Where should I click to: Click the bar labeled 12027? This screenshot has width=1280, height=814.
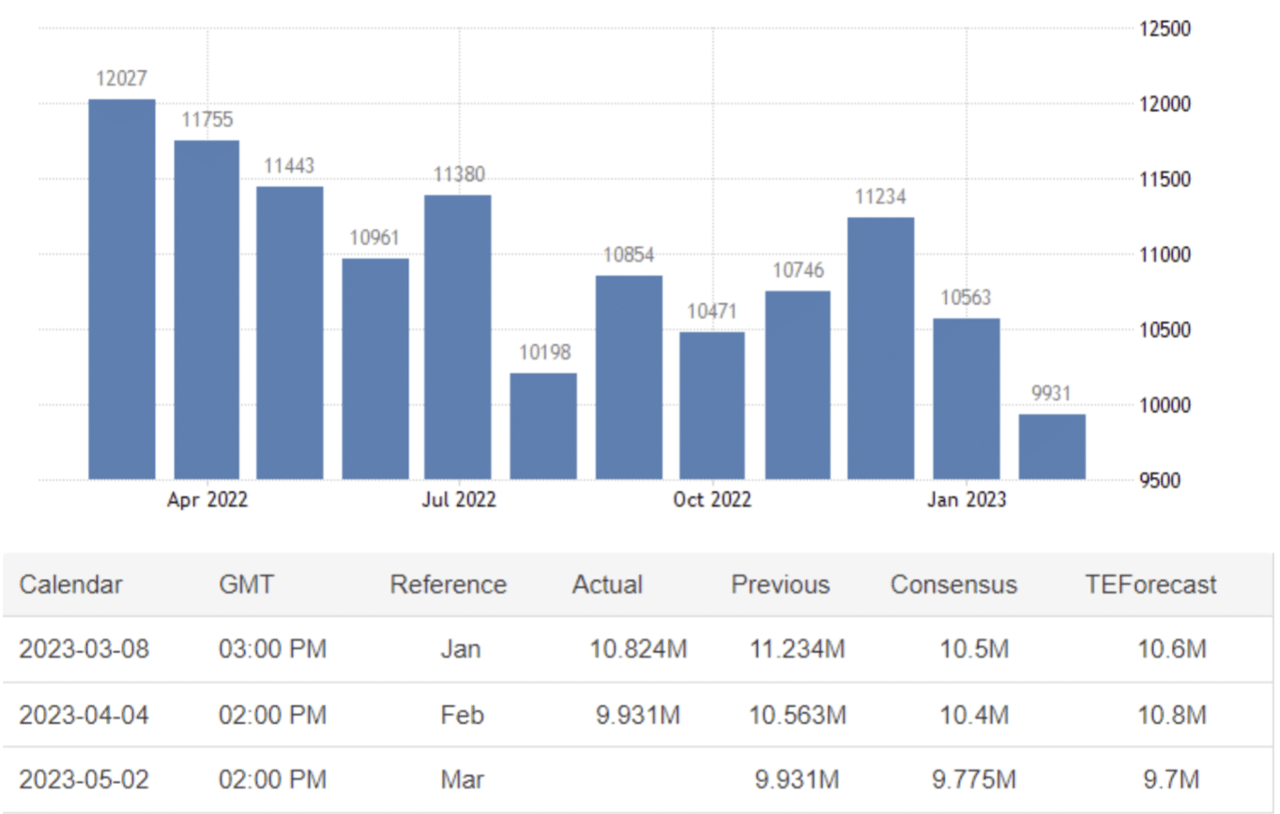point(122,289)
